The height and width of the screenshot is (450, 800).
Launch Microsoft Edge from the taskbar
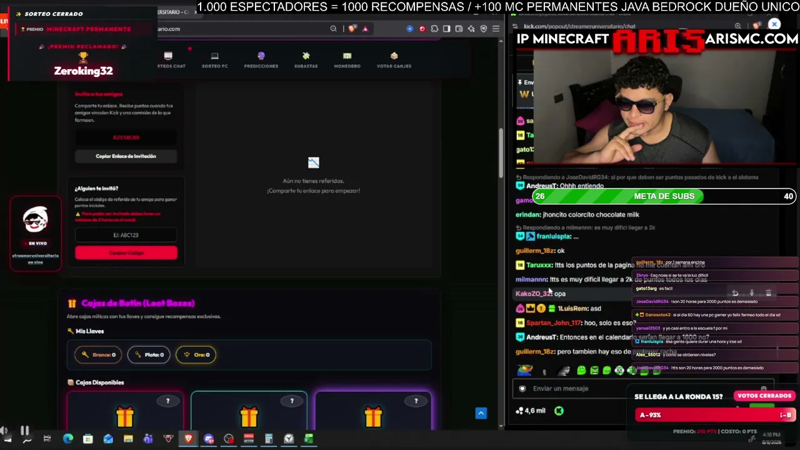point(67,439)
